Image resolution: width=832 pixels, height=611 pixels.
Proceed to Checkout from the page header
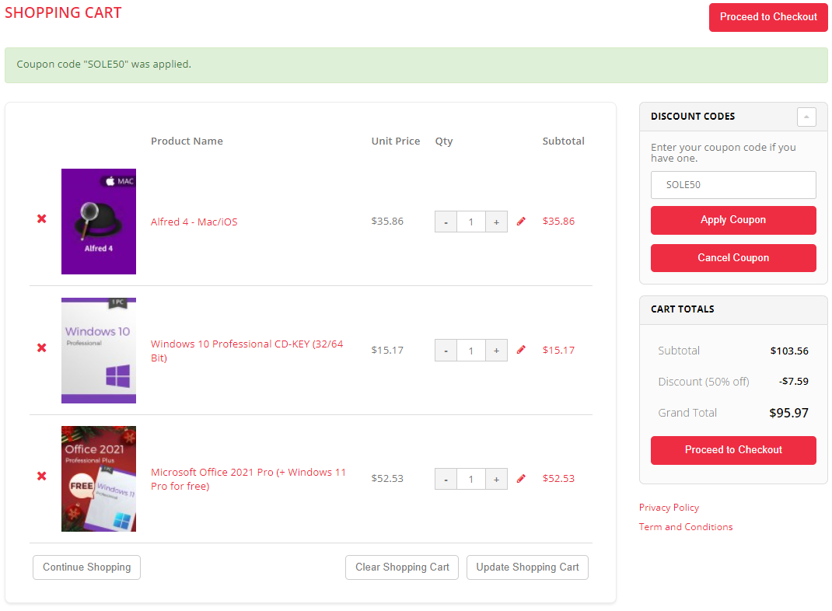(768, 17)
